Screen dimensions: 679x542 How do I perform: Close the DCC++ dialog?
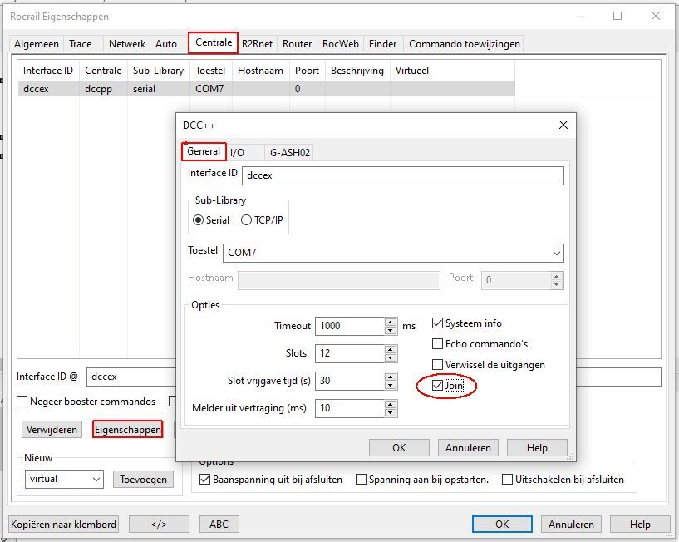(x=563, y=126)
